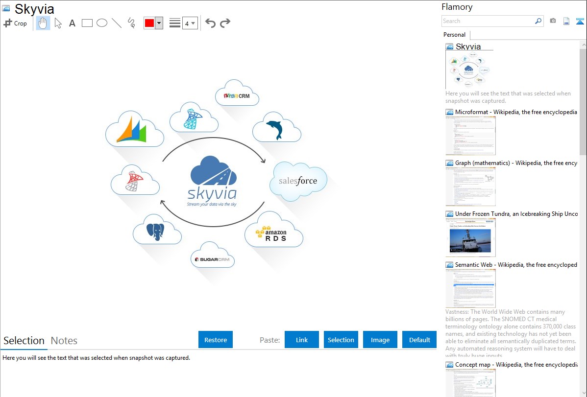Select Microformat - Wikipedia snapshot title
This screenshot has height=397, width=587.
516,112
